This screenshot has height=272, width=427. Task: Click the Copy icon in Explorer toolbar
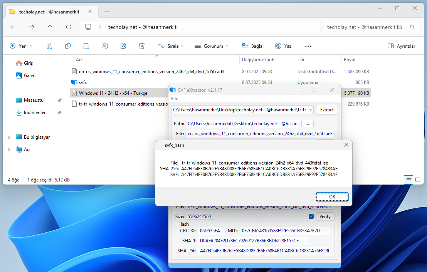(68, 46)
